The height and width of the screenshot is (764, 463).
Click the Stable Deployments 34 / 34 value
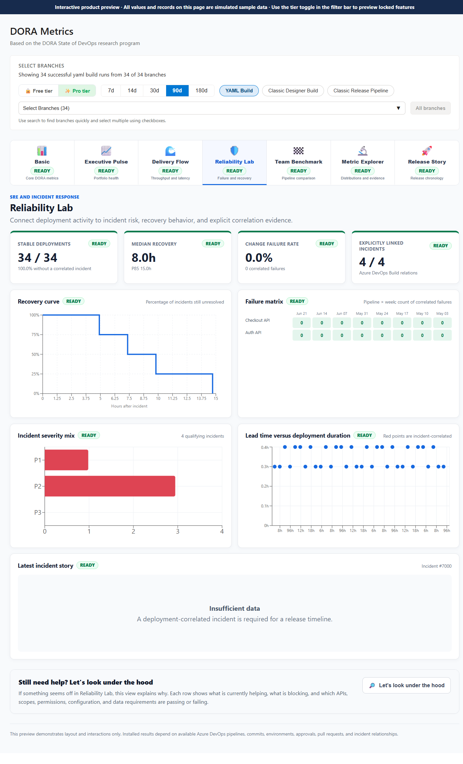[x=37, y=258]
